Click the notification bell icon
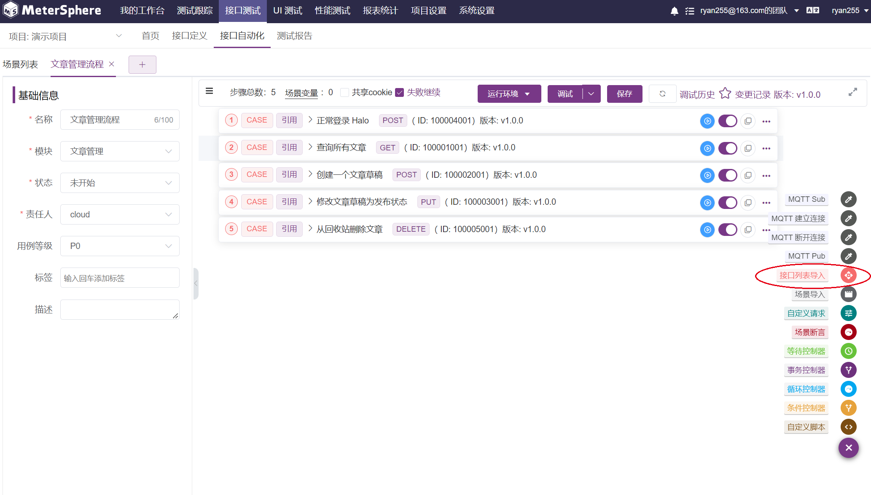Image resolution: width=871 pixels, height=495 pixels. click(x=674, y=11)
